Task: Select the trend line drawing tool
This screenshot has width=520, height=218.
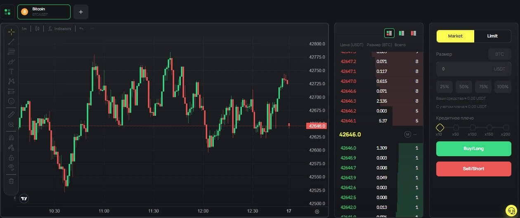Action: pos(11,42)
